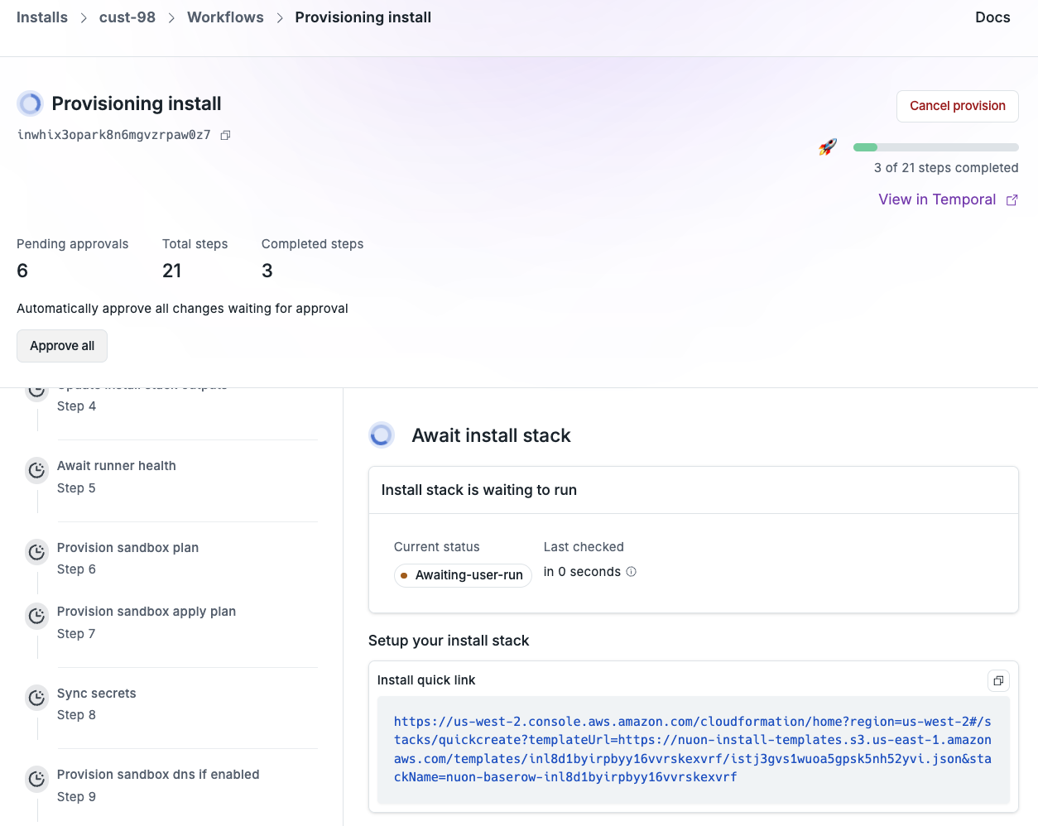Open View in Temporal

click(x=936, y=199)
